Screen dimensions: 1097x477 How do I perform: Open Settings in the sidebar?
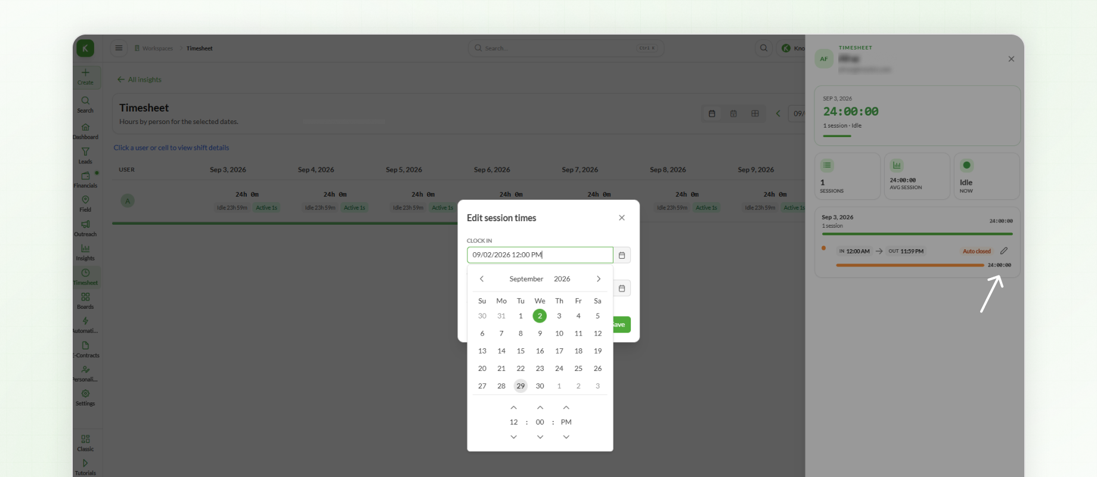(85, 398)
